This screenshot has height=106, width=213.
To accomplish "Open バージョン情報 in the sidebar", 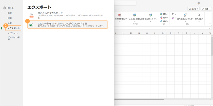I will click(x=13, y=38).
